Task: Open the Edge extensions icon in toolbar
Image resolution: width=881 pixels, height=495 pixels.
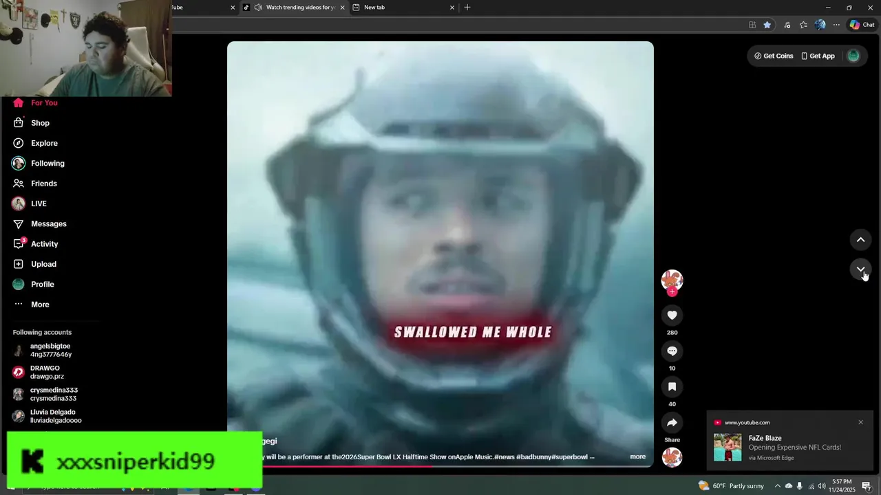Action: click(787, 25)
